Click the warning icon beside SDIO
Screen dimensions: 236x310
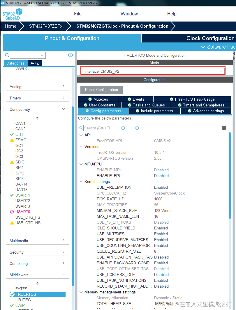12,162
